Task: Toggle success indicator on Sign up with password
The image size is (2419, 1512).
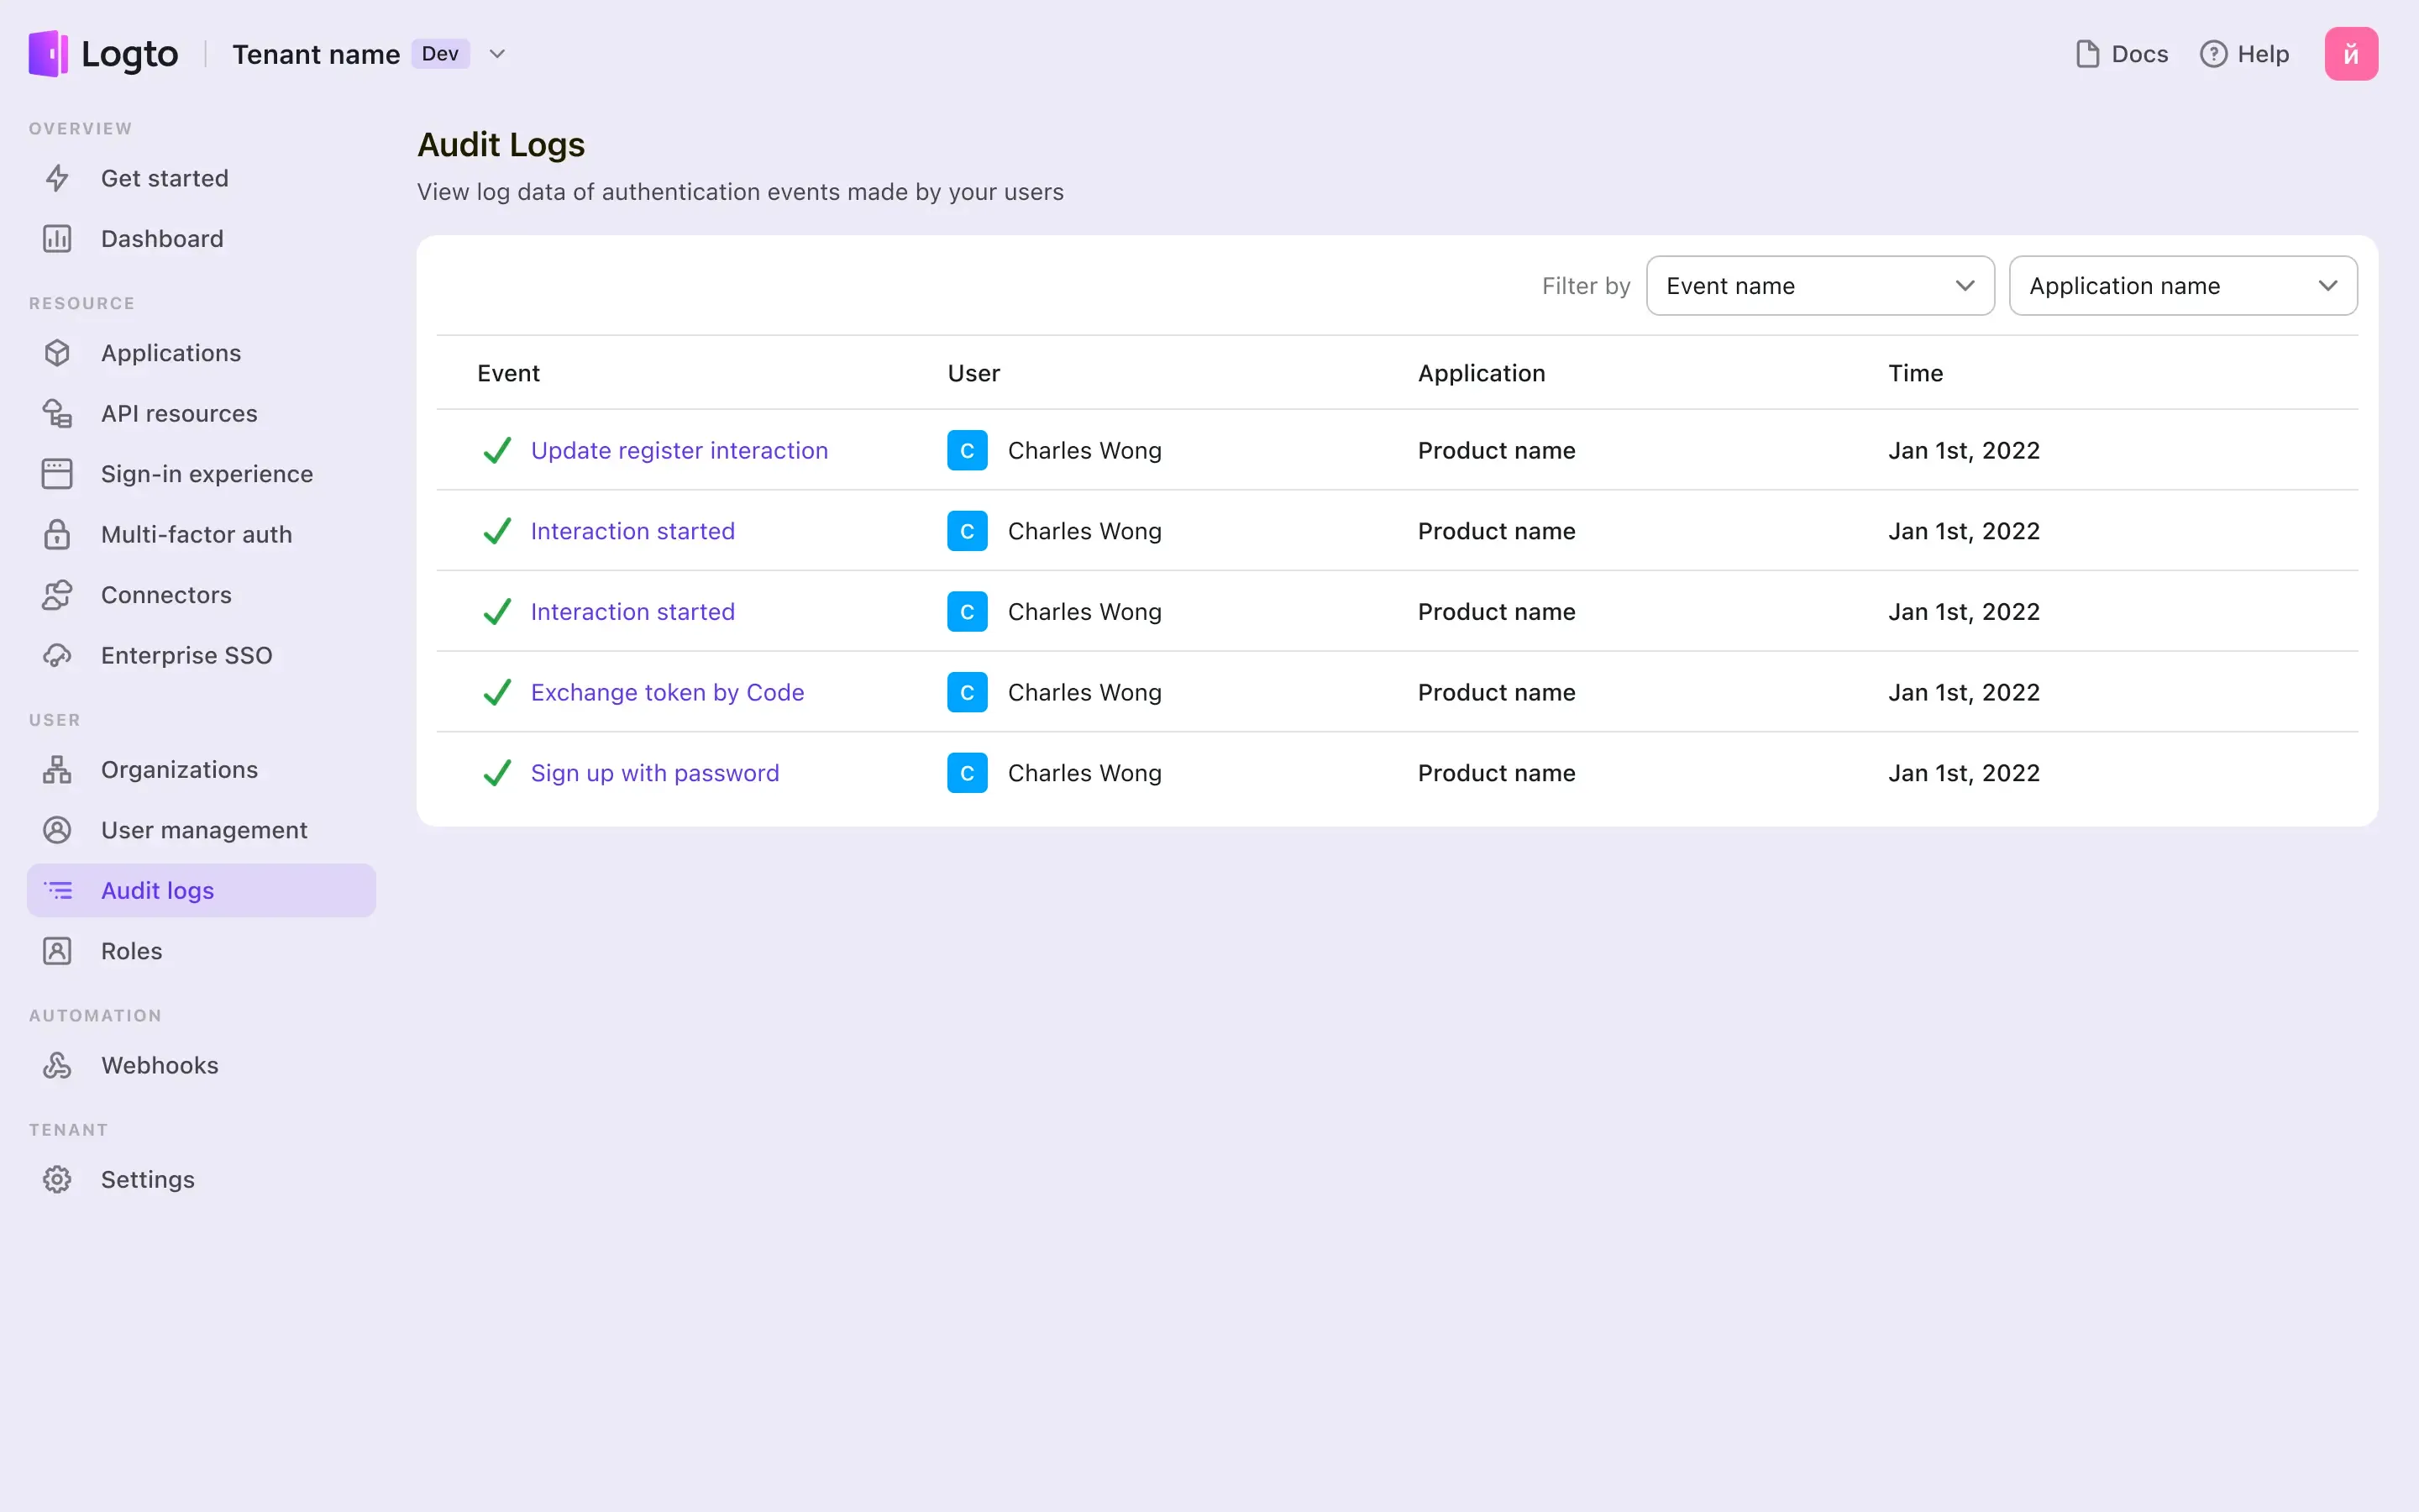Action: (x=495, y=772)
